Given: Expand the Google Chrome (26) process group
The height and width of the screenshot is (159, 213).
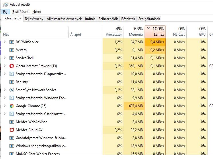Looking at the screenshot, I should coord(5,106).
